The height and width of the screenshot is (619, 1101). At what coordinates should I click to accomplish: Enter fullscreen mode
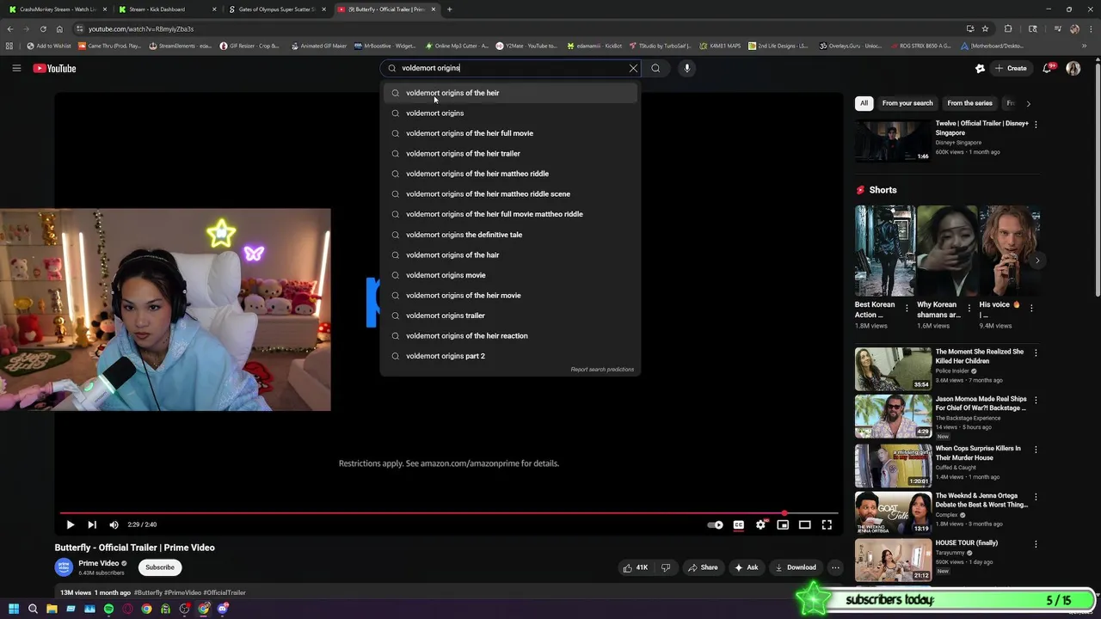(827, 524)
